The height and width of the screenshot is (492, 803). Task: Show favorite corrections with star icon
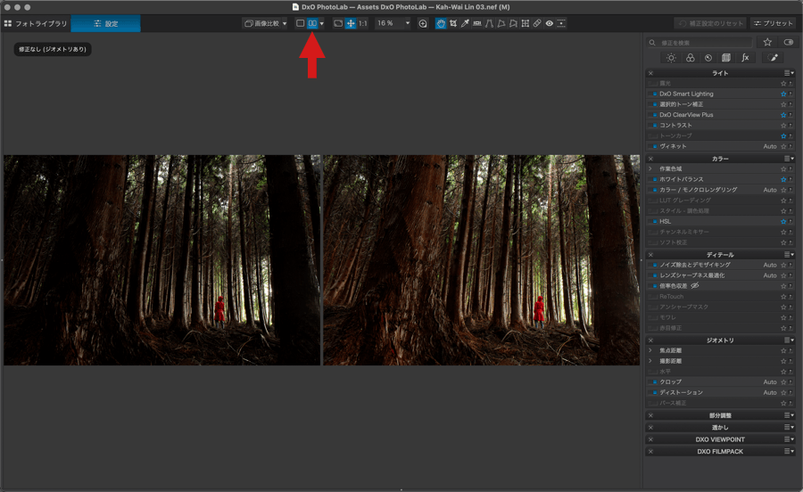tap(767, 42)
